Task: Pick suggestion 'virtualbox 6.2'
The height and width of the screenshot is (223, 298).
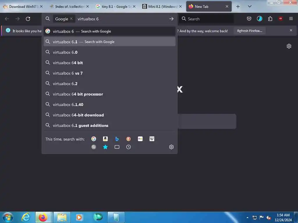Action: click(x=109, y=83)
